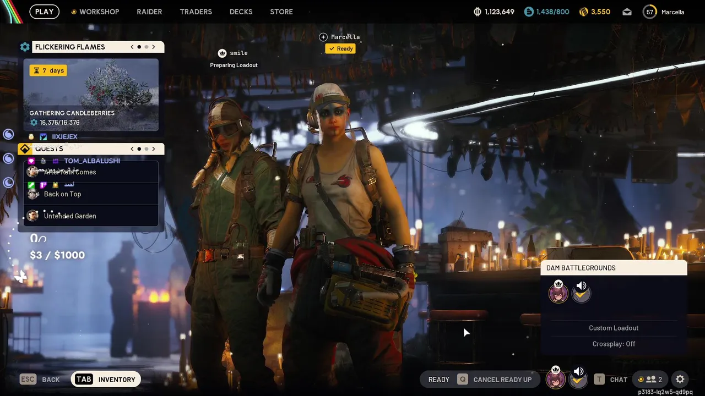Select the Custom Loadout option
Image resolution: width=705 pixels, height=396 pixels.
614,328
